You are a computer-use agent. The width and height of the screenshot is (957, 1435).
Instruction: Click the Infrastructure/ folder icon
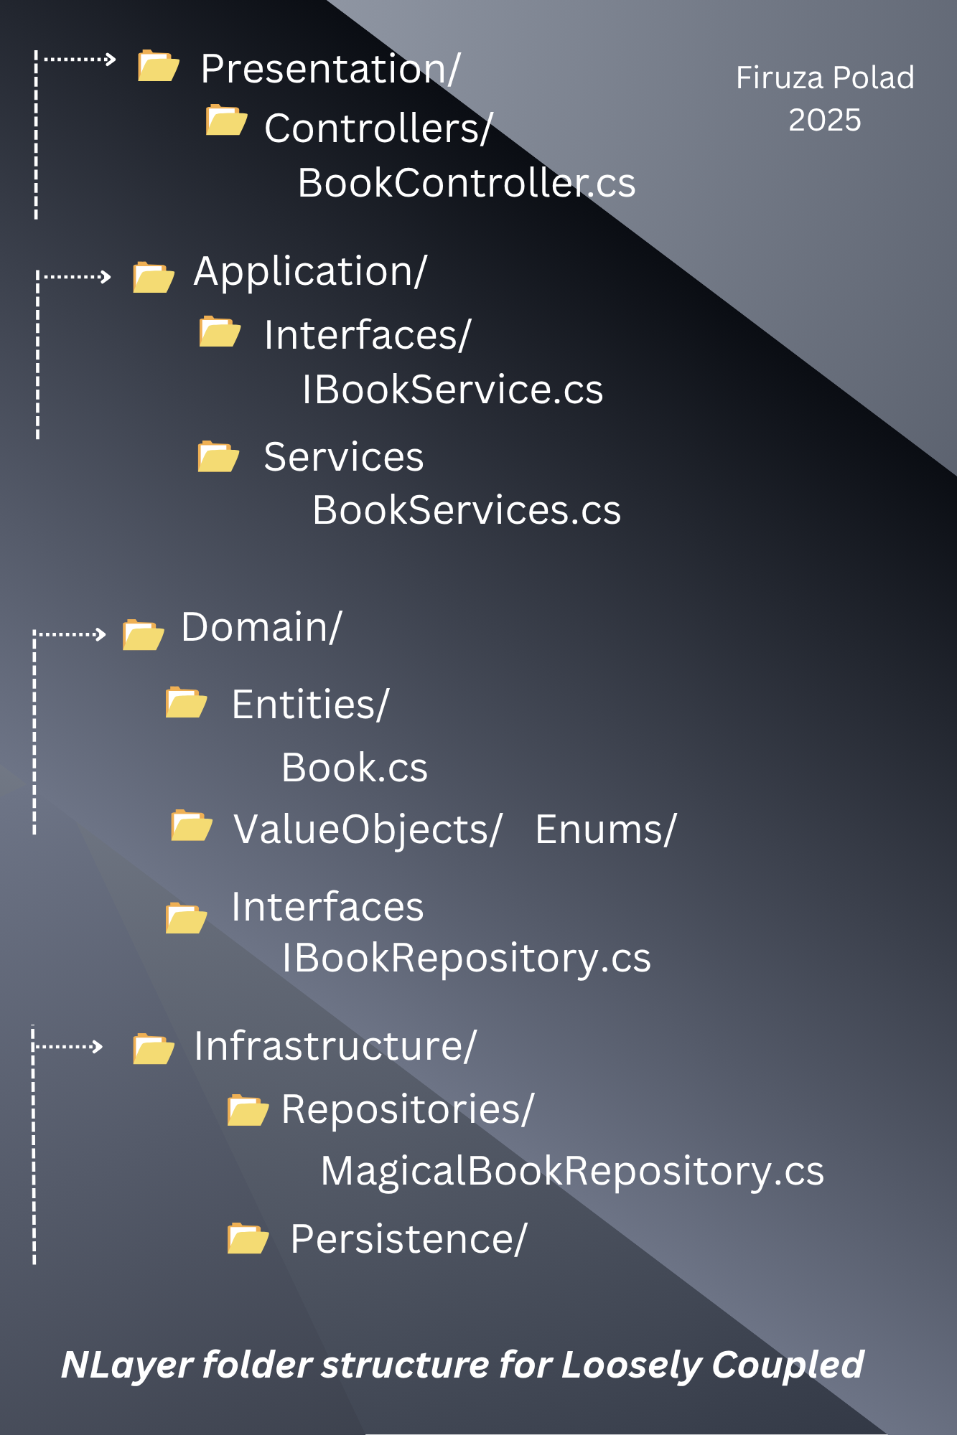[x=154, y=1049]
